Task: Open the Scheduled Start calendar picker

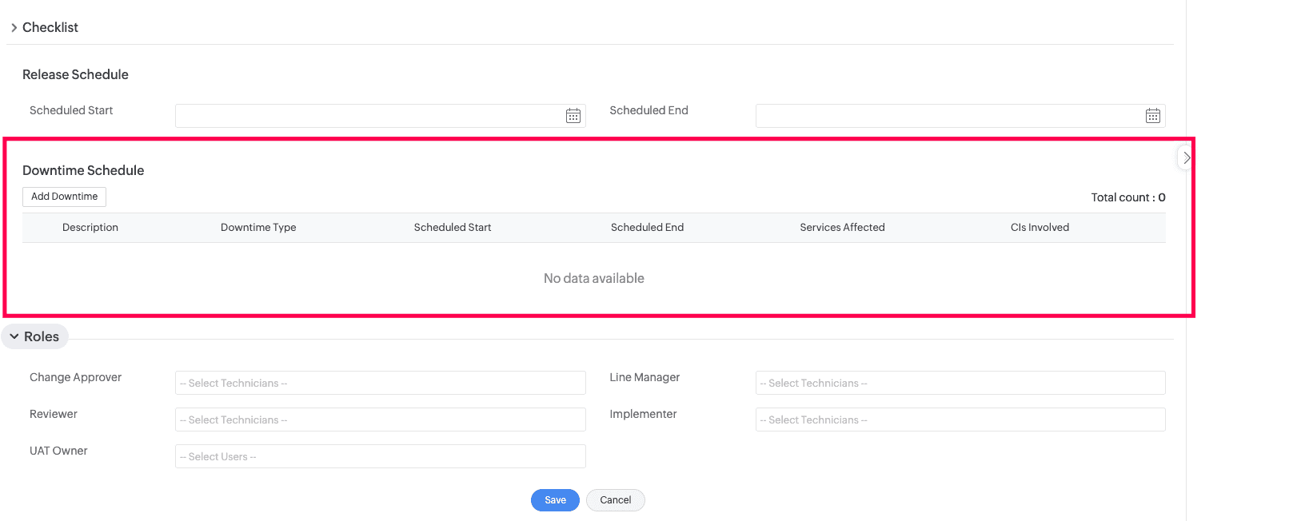Action: pos(573,116)
